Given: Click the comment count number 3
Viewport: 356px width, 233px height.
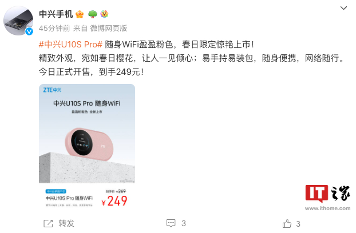Looking at the screenshot, I should pyautogui.click(x=184, y=223).
